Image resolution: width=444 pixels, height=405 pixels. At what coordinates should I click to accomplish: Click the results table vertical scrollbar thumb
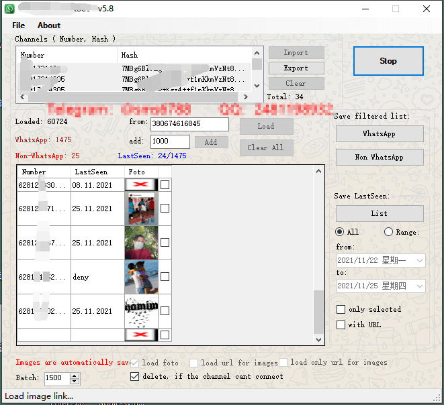coord(318,312)
